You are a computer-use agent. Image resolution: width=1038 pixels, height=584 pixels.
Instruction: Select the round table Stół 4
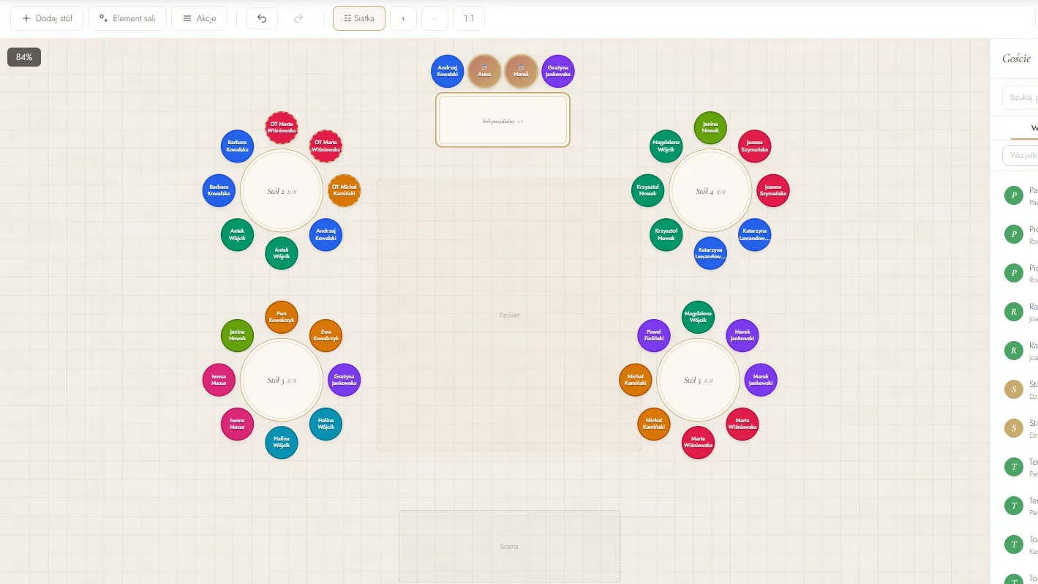click(x=710, y=191)
